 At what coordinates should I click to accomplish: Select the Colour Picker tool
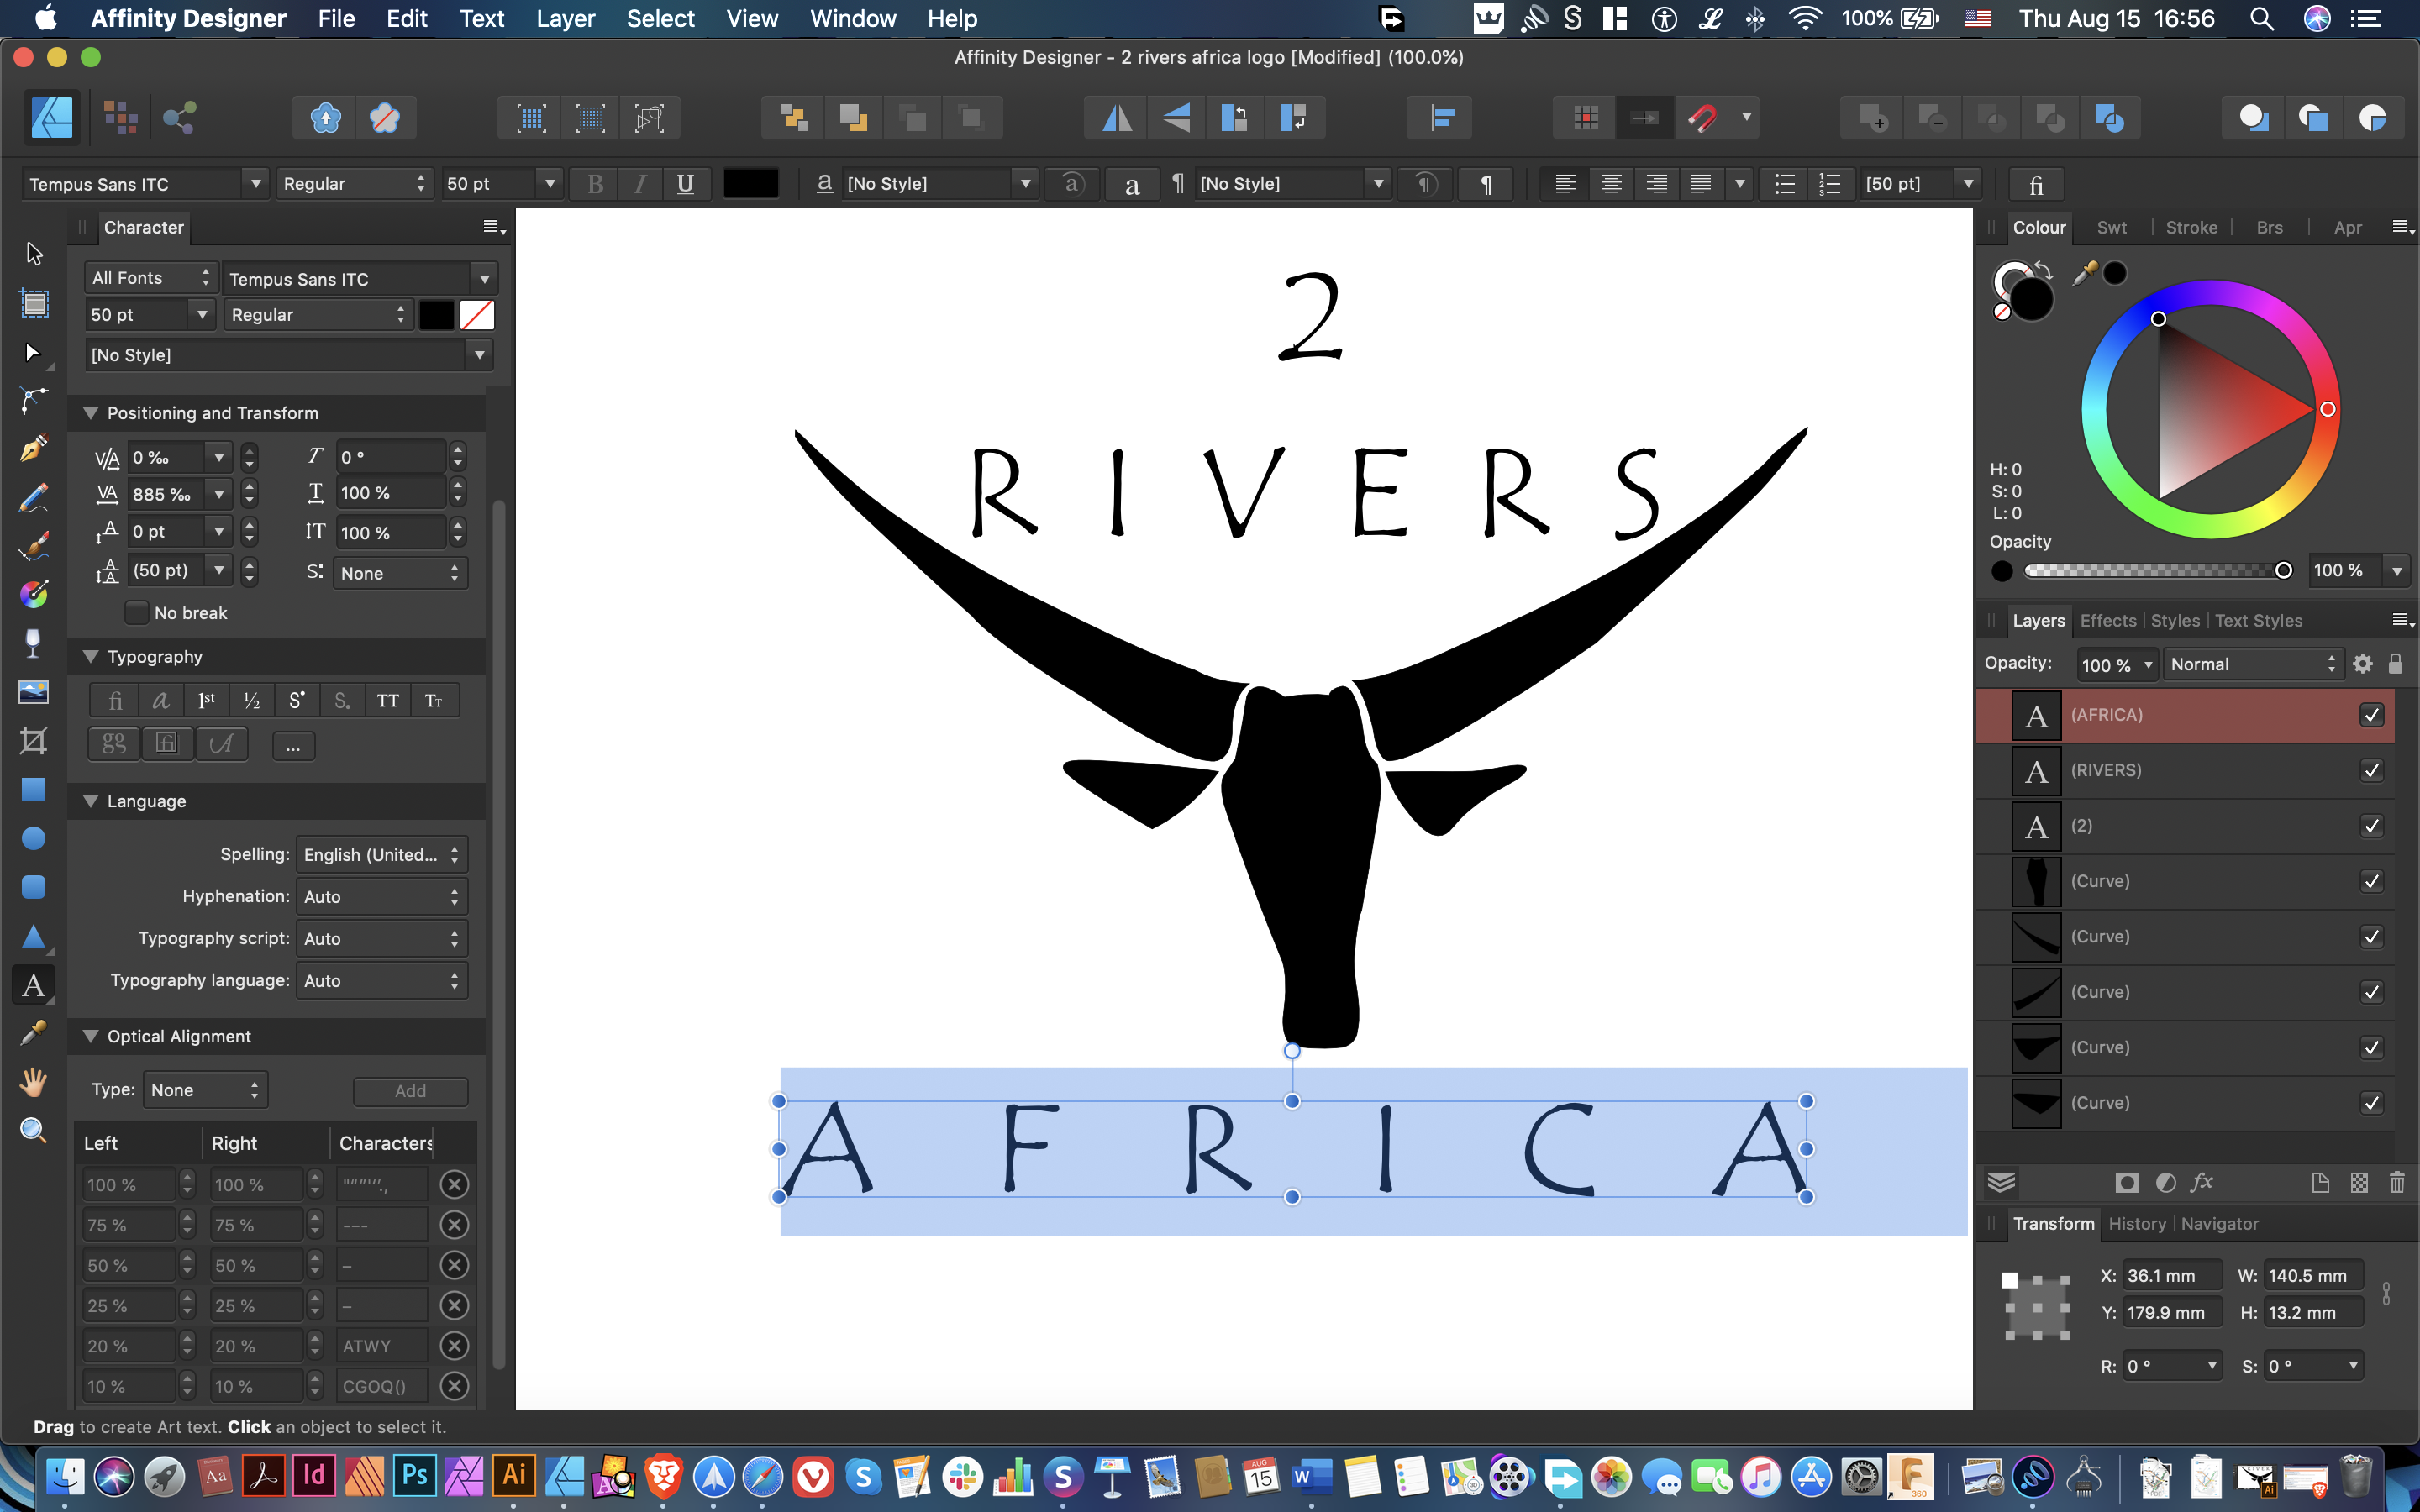(x=33, y=1032)
